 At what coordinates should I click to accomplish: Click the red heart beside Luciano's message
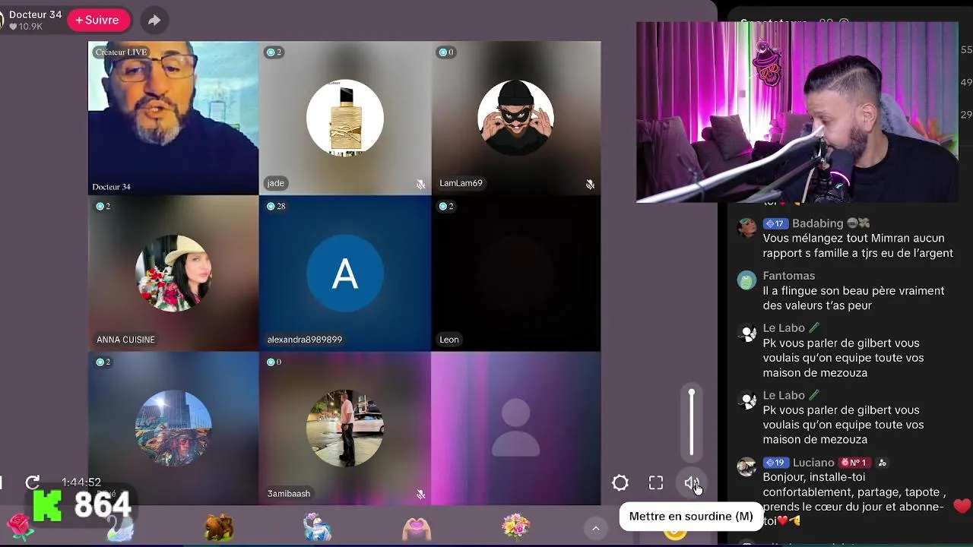tap(962, 506)
